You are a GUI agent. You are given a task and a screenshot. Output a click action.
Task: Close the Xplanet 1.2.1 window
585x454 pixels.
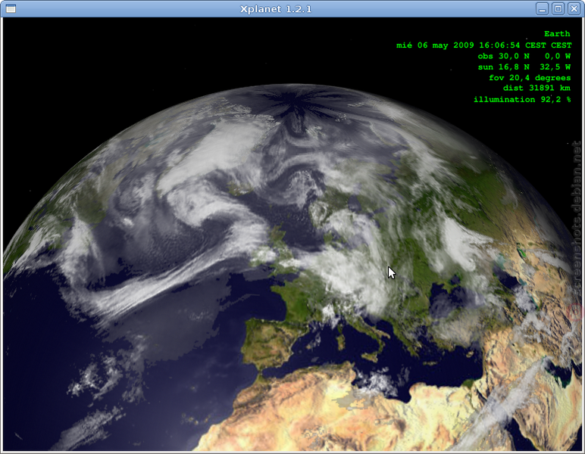click(574, 8)
